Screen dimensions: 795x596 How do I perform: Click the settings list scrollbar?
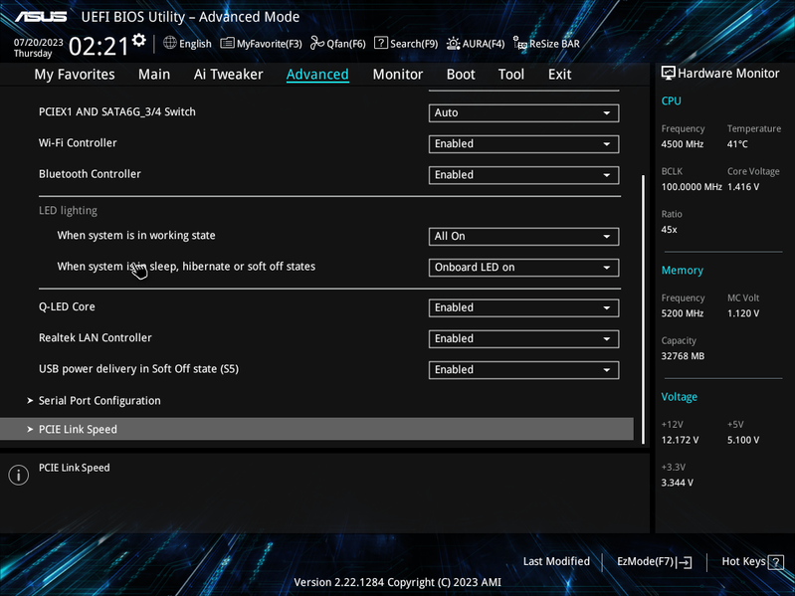pos(644,309)
